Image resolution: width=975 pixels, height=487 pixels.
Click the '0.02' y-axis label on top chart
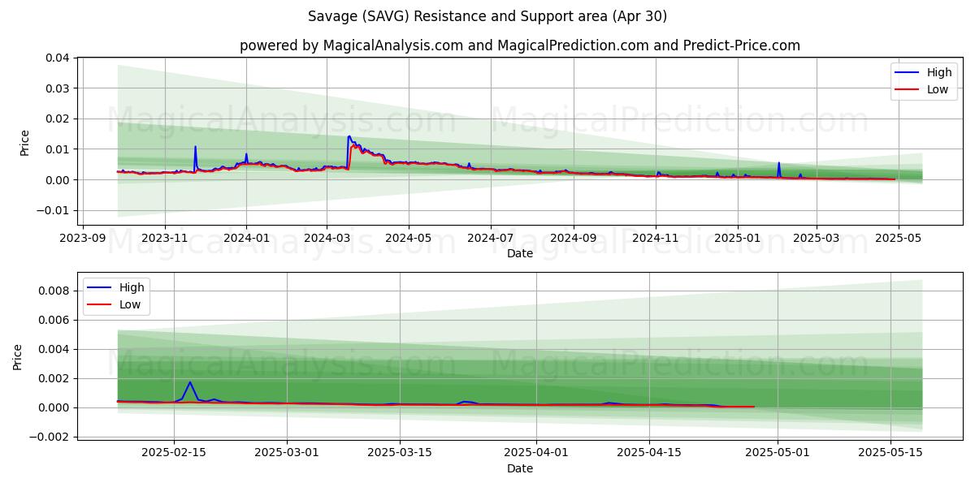coord(58,119)
